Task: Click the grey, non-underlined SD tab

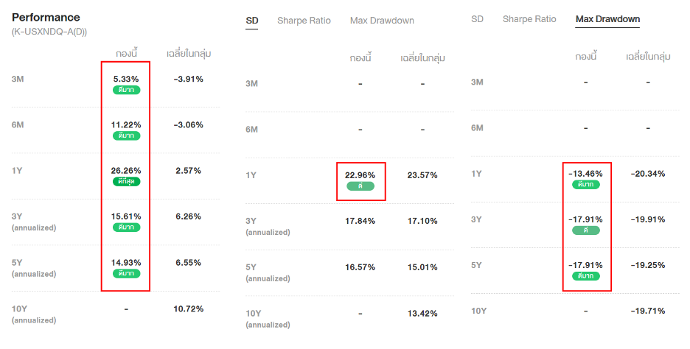Action: (477, 19)
